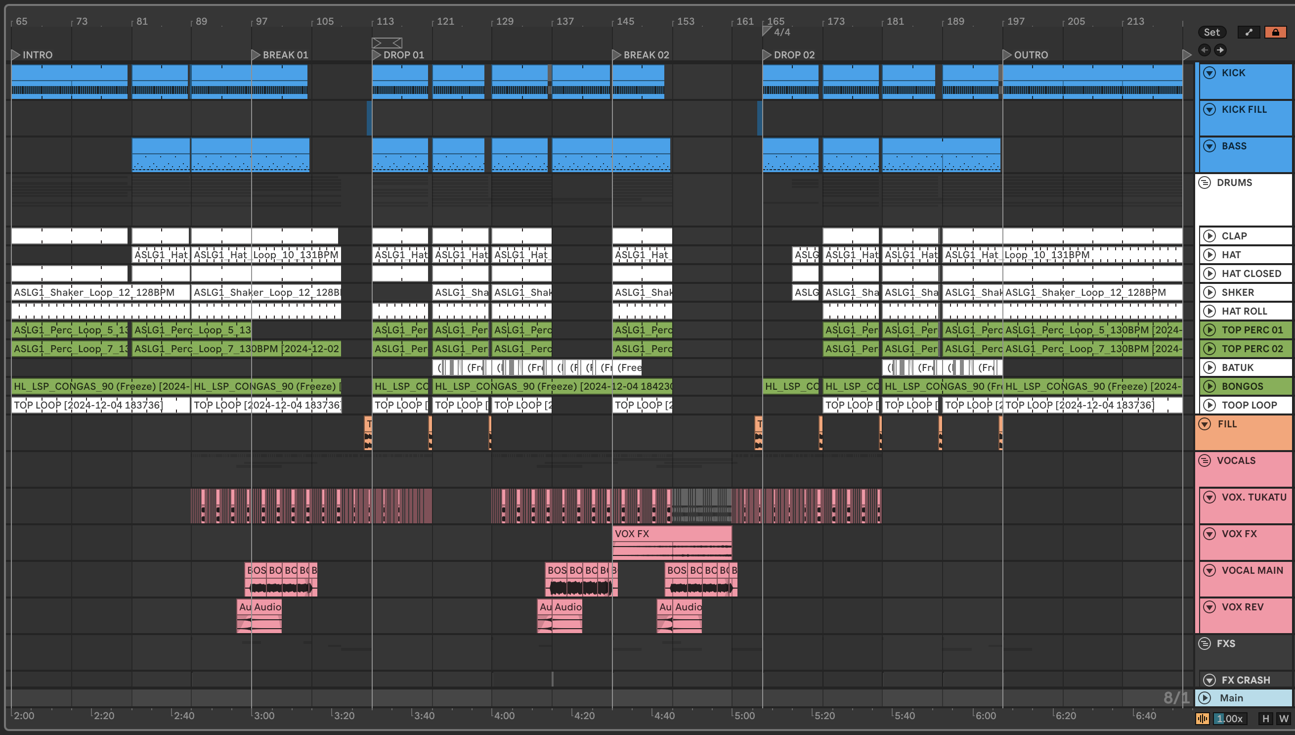This screenshot has width=1295, height=735.
Task: Select ASLG1_Shaker_Loop_12_128BPM clip in intro
Action: [x=100, y=292]
